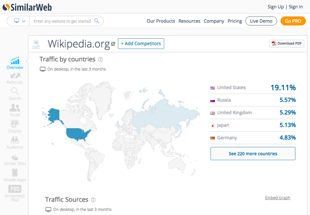Open the Resources menu
The width and height of the screenshot is (310, 215).
click(189, 21)
